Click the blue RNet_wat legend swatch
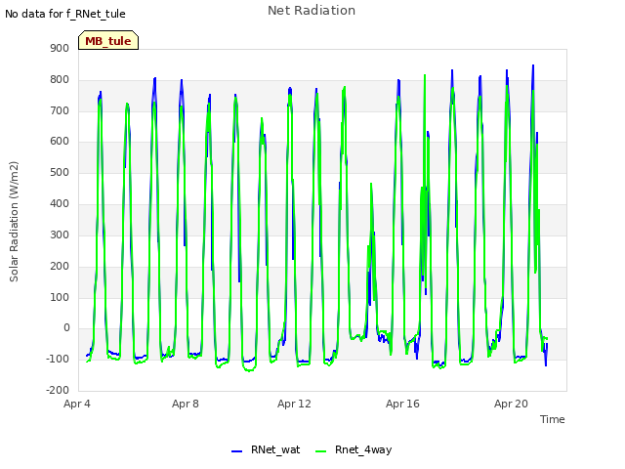 click(x=236, y=451)
